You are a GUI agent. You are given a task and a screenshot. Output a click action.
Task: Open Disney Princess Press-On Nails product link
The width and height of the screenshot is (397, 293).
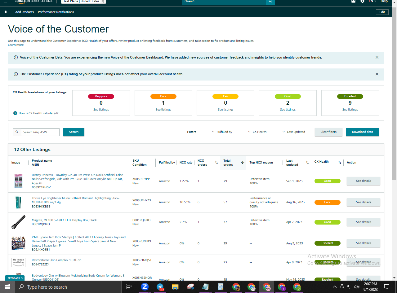pos(78,179)
